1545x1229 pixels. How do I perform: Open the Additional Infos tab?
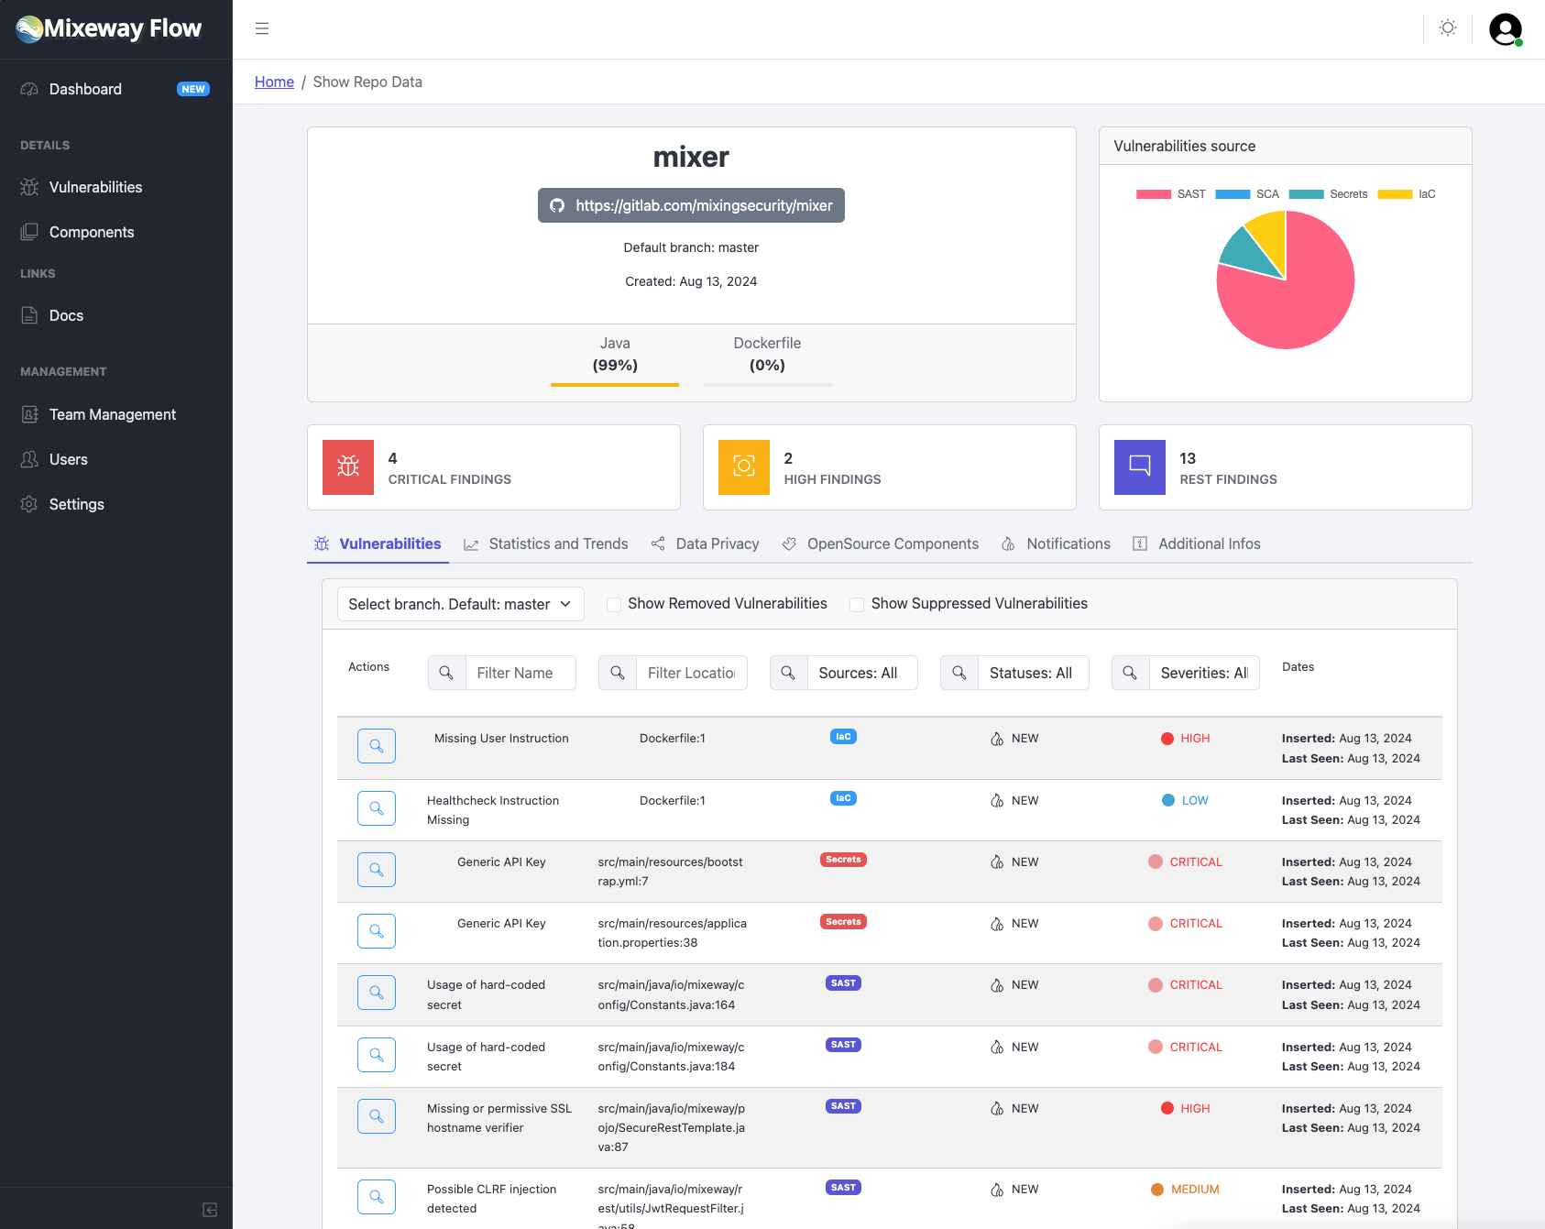(1197, 544)
